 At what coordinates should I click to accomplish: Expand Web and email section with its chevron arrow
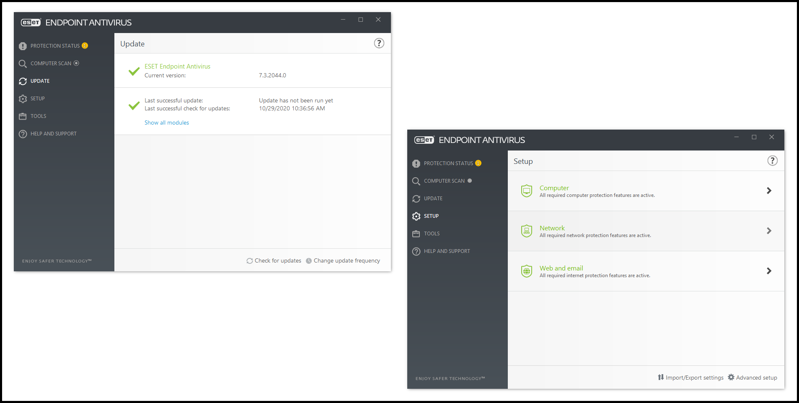(x=769, y=271)
